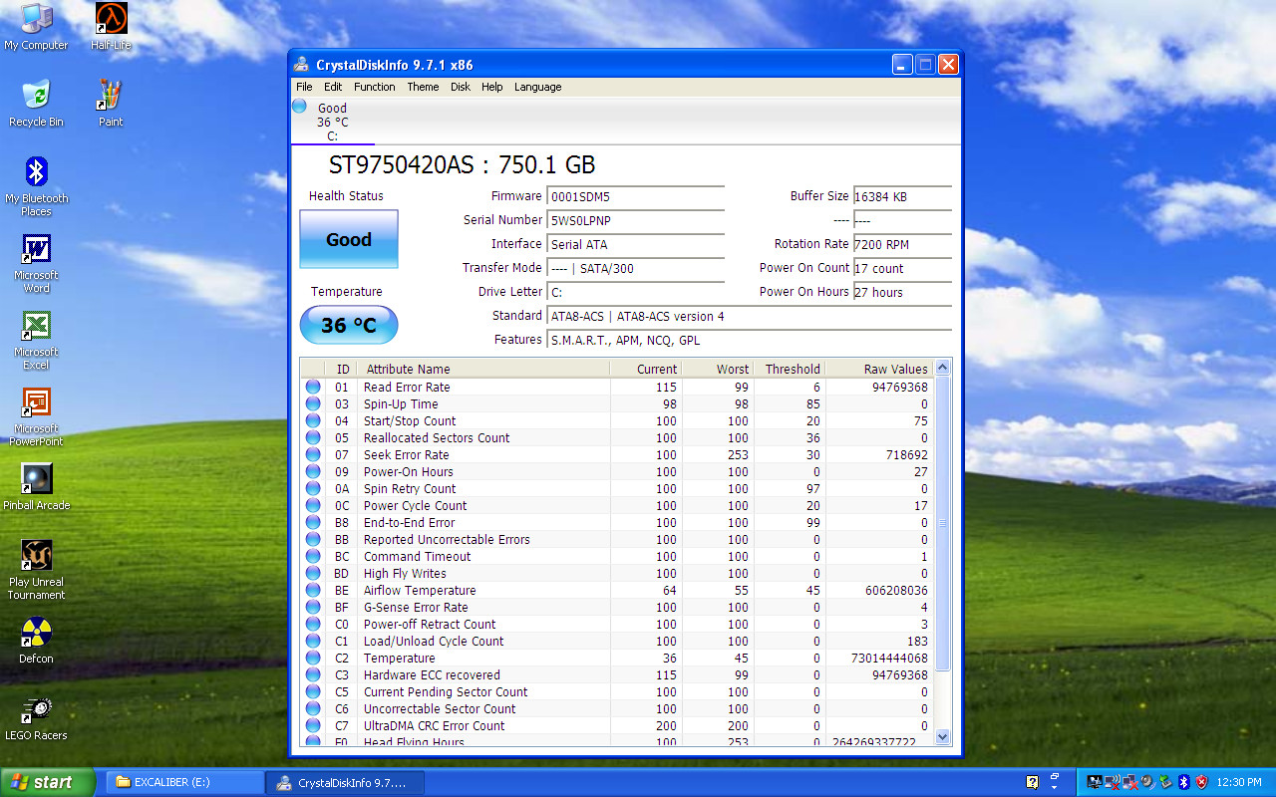Open the Help menu

[492, 87]
